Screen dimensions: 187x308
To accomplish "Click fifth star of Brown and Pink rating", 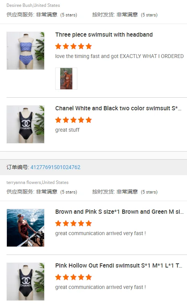I will (89, 223).
